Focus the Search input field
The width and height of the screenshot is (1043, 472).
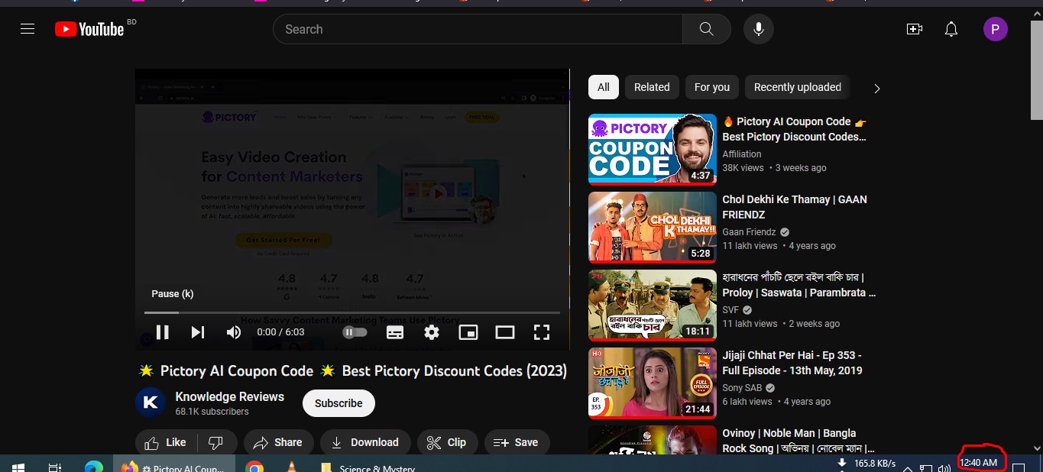tap(478, 29)
